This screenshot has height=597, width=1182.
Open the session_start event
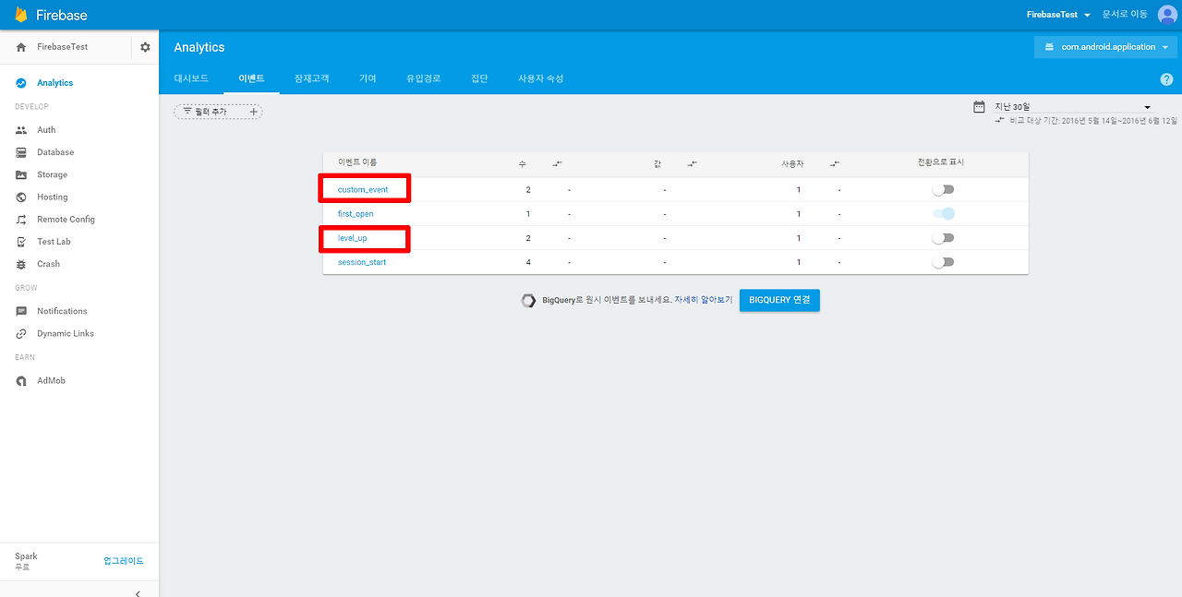coord(362,262)
